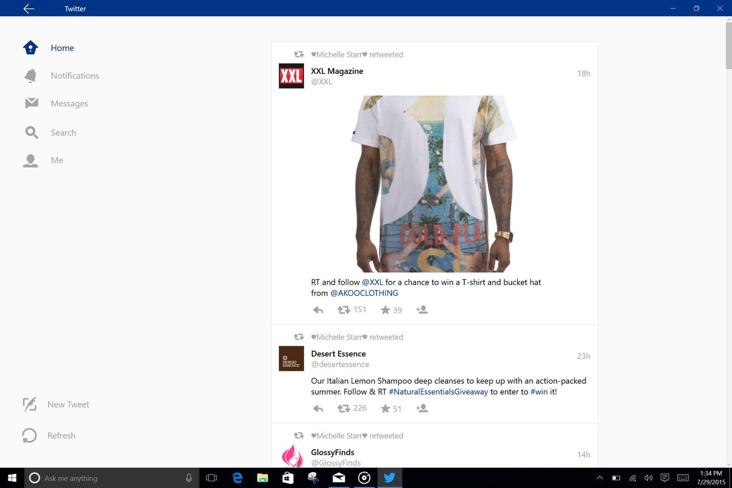732x488 pixels.
Task: Open the Notifications panel
Action: pos(74,76)
